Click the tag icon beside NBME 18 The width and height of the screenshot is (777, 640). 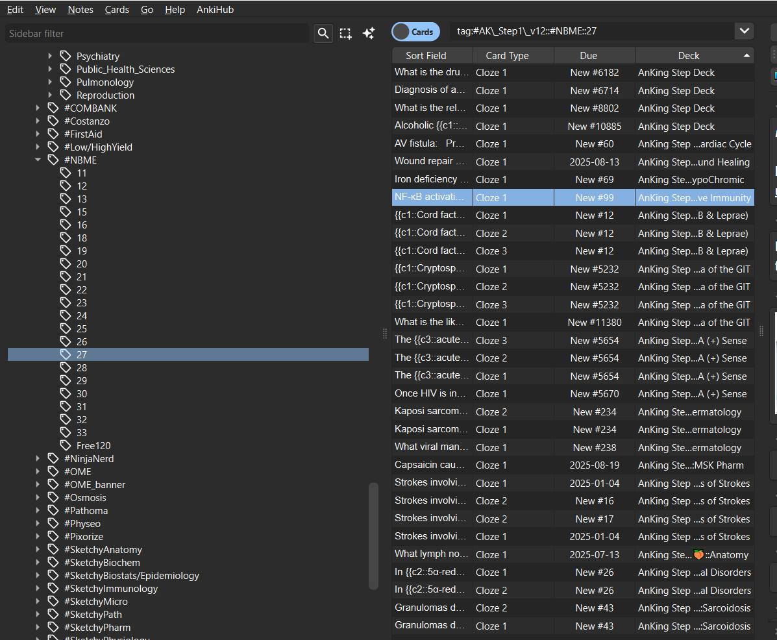(x=66, y=238)
